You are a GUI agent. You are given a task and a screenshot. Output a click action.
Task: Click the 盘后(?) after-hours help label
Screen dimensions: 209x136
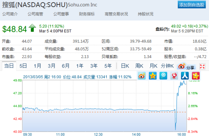[162, 29]
